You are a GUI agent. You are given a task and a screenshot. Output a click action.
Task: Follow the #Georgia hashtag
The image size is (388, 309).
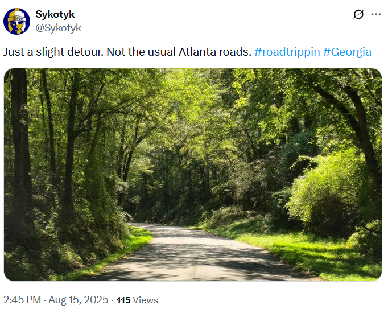pos(347,52)
